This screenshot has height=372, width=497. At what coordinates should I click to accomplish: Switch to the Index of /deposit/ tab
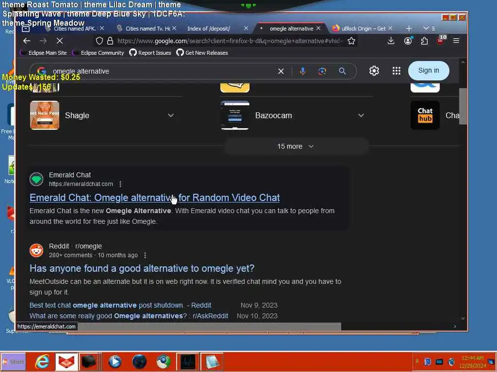(209, 29)
